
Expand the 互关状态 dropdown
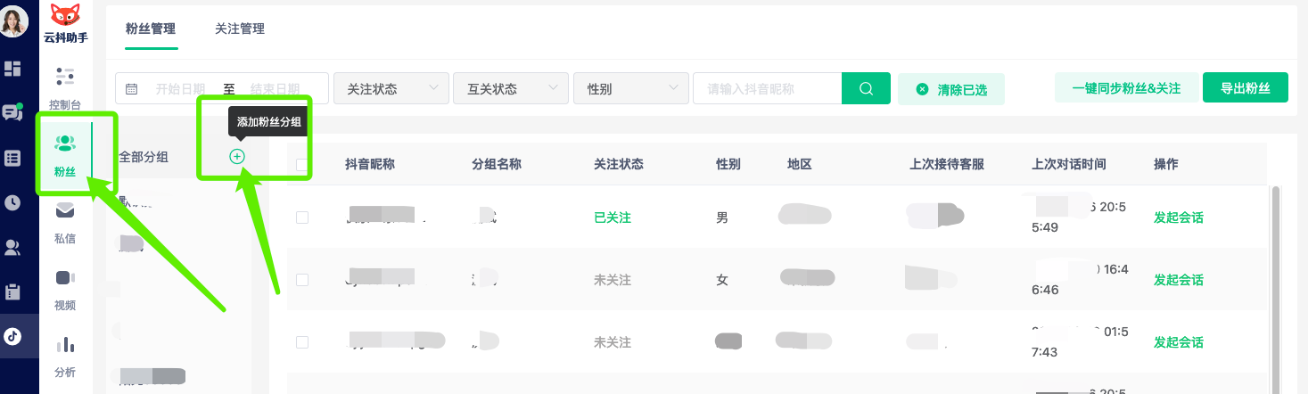click(x=511, y=89)
